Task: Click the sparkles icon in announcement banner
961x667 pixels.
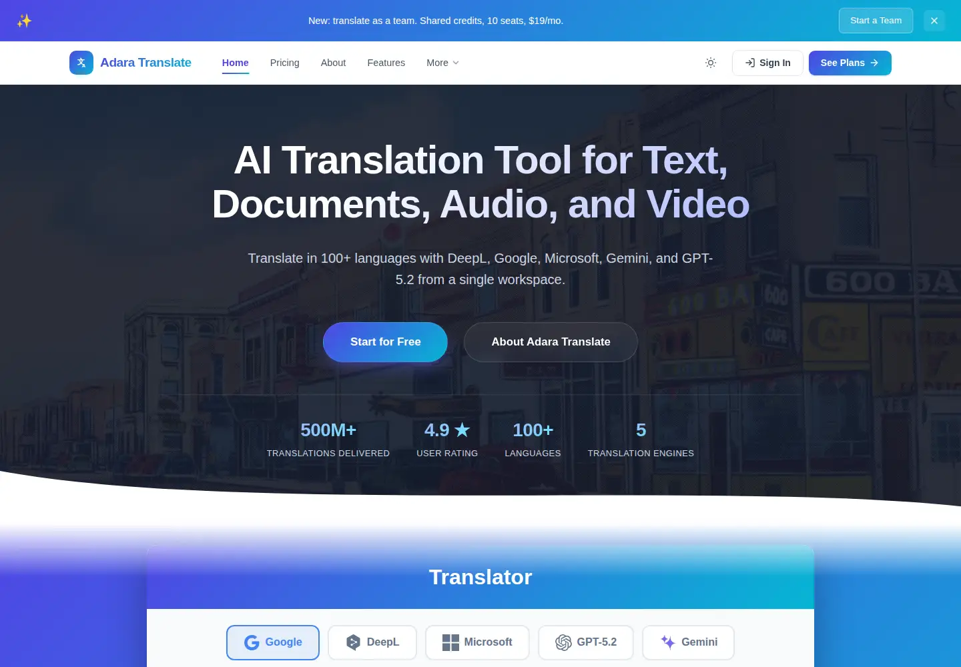Action: pyautogui.click(x=24, y=21)
